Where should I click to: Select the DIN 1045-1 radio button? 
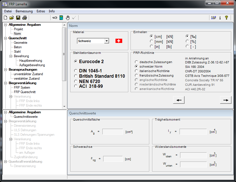pos(76,71)
